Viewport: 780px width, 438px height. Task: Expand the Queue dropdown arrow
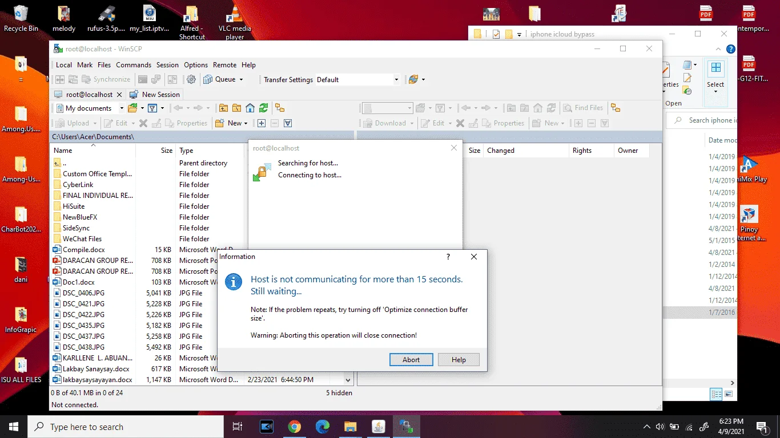tap(241, 80)
